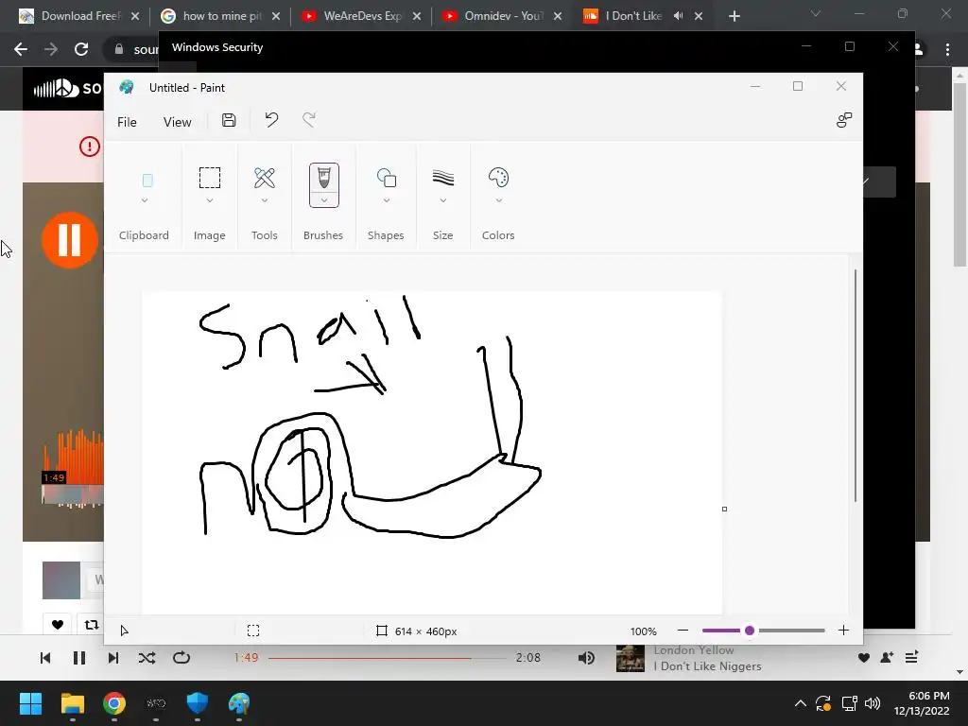Expand the Clipboard dropdown chevron
968x726 pixels.
tap(145, 200)
